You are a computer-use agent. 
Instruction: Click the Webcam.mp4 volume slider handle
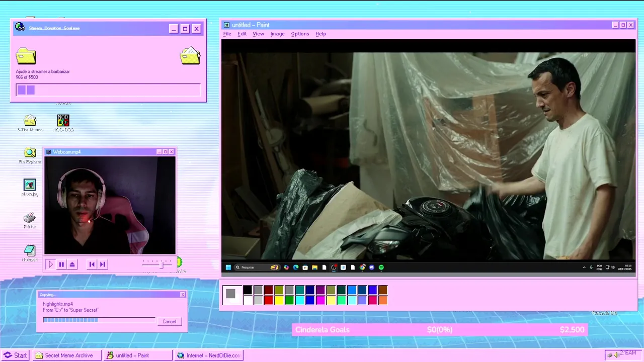click(x=162, y=264)
